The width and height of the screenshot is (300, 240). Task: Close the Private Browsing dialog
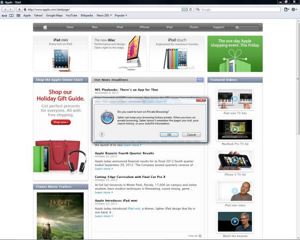[x=201, y=100]
